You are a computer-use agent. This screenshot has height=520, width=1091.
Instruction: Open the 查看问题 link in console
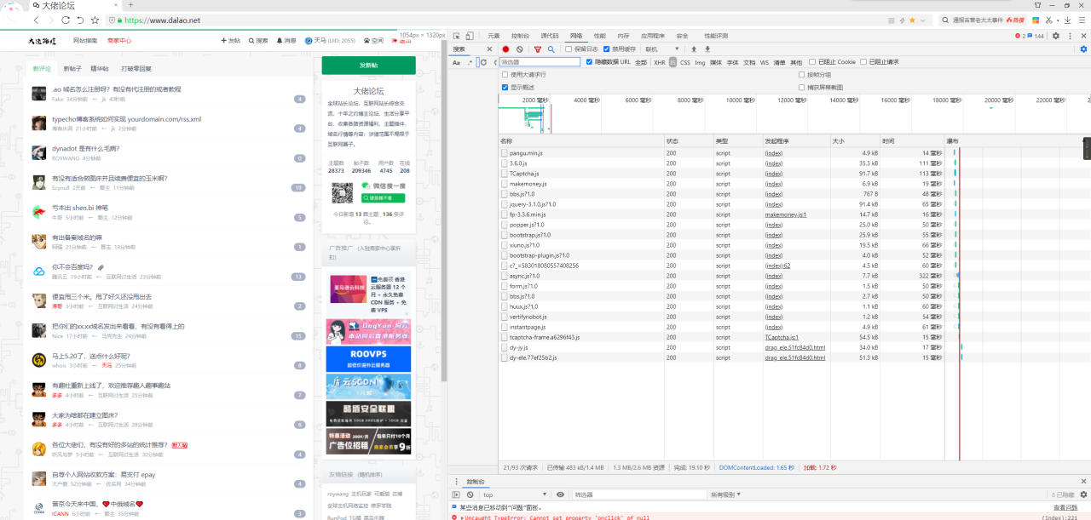click(1065, 507)
